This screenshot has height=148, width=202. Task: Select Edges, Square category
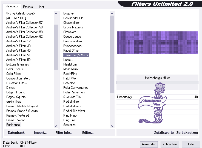click(x=16, y=97)
